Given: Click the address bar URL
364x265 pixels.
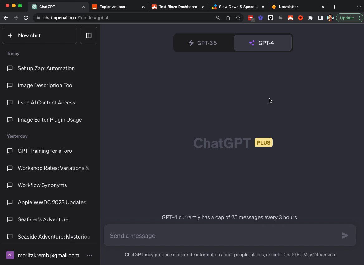Looking at the screenshot, I should [76, 18].
